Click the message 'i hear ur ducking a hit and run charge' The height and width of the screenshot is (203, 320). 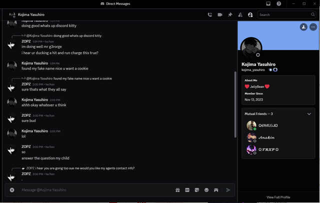coord(60,53)
